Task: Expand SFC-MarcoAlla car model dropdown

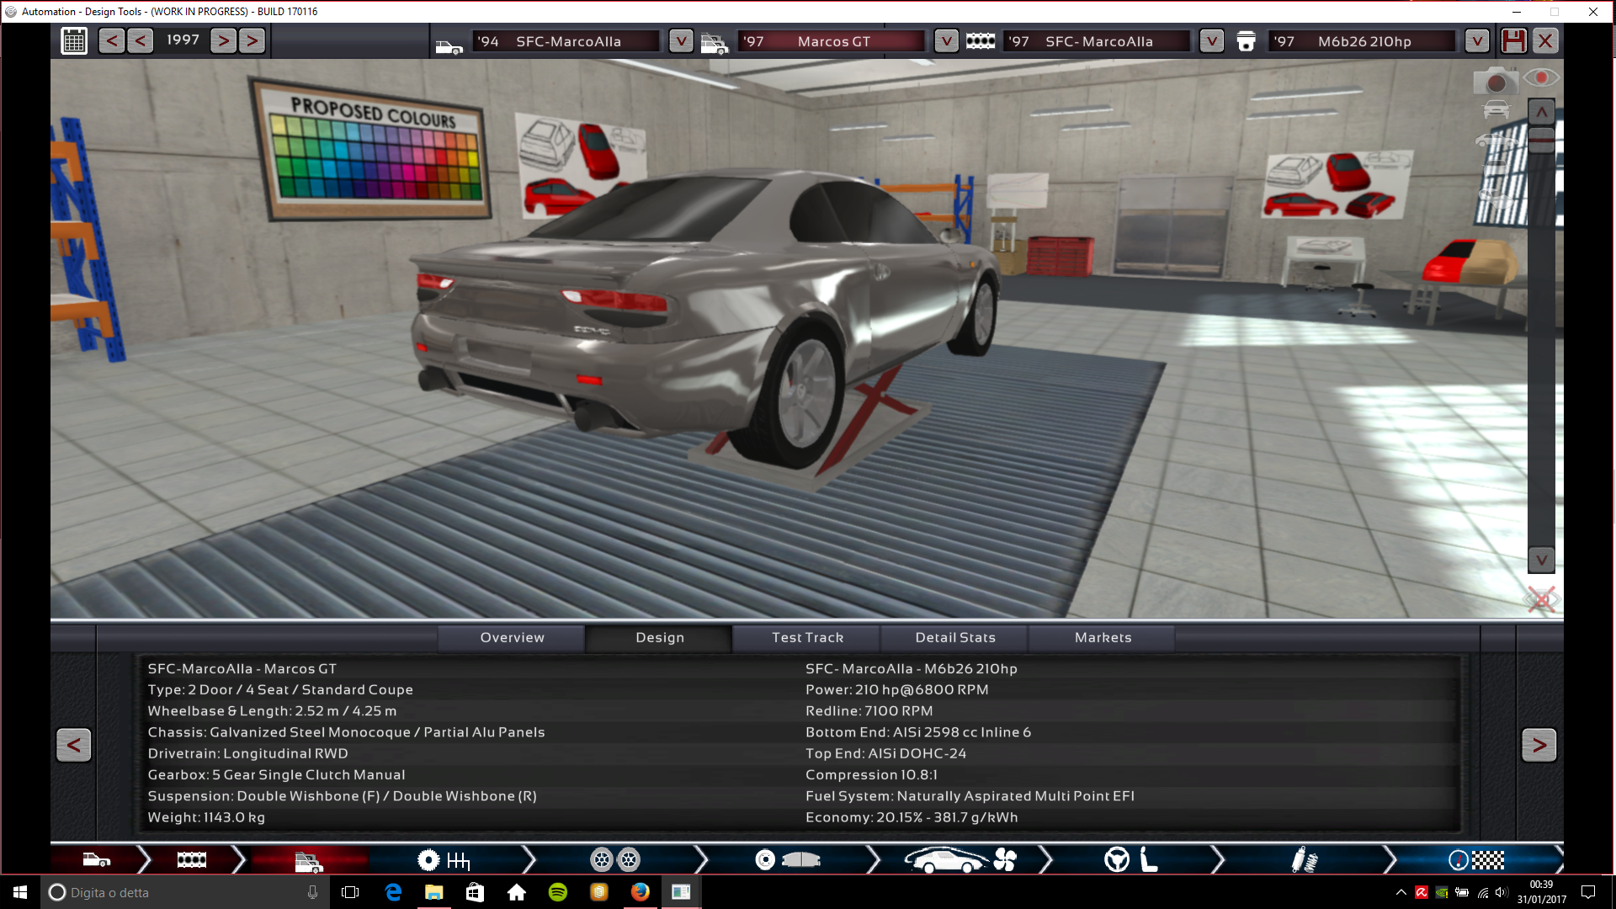Action: click(680, 40)
